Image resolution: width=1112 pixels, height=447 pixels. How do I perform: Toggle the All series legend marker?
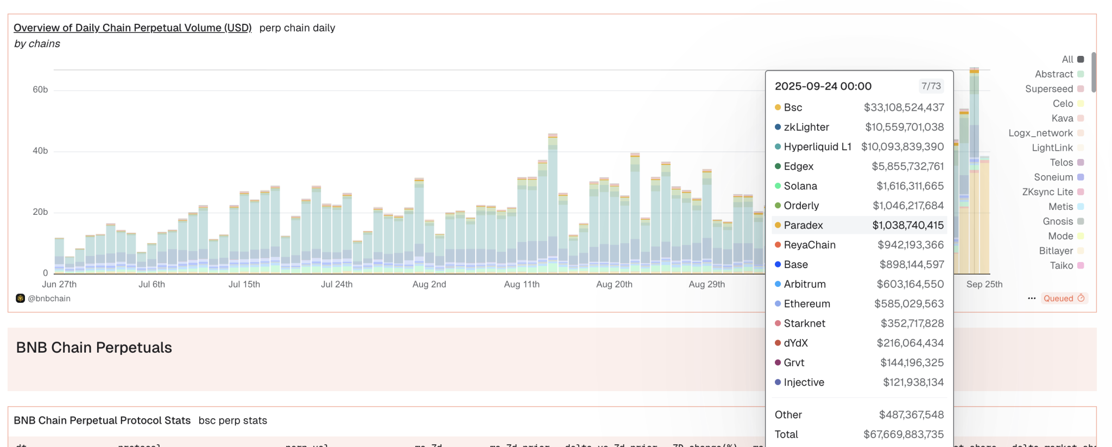click(1081, 59)
